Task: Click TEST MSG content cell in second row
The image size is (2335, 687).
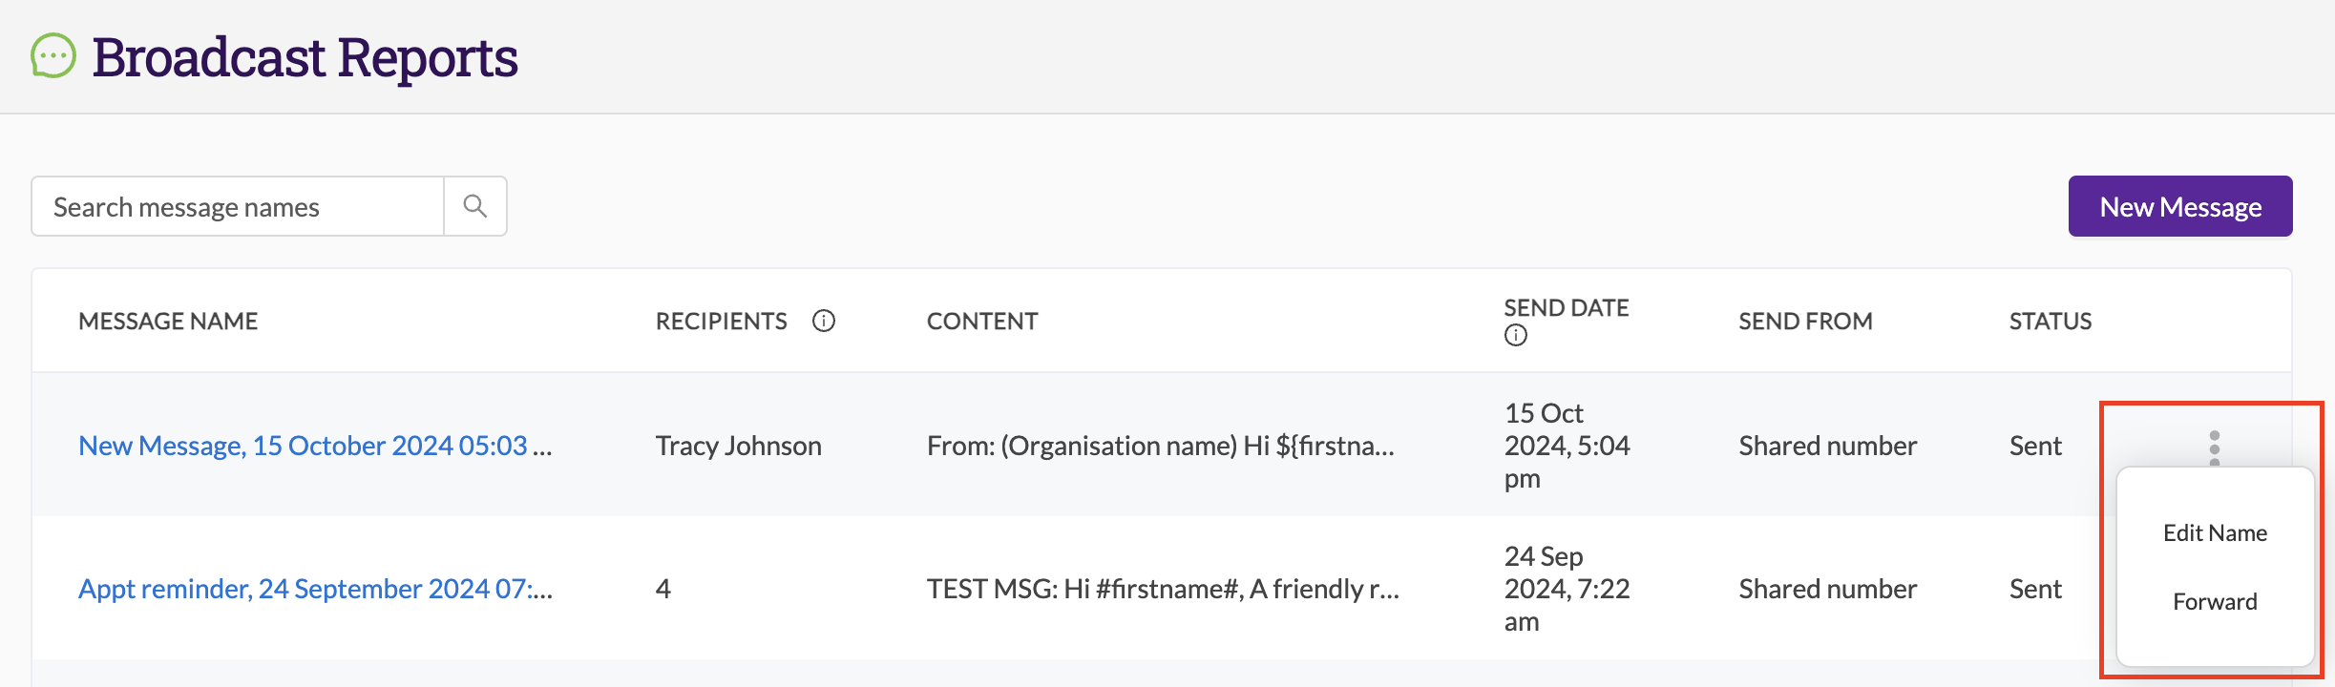Action: [1163, 589]
